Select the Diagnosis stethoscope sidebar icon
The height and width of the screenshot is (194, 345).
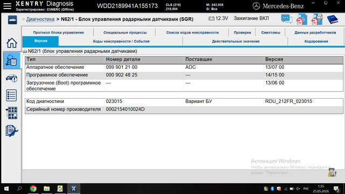coord(12,60)
